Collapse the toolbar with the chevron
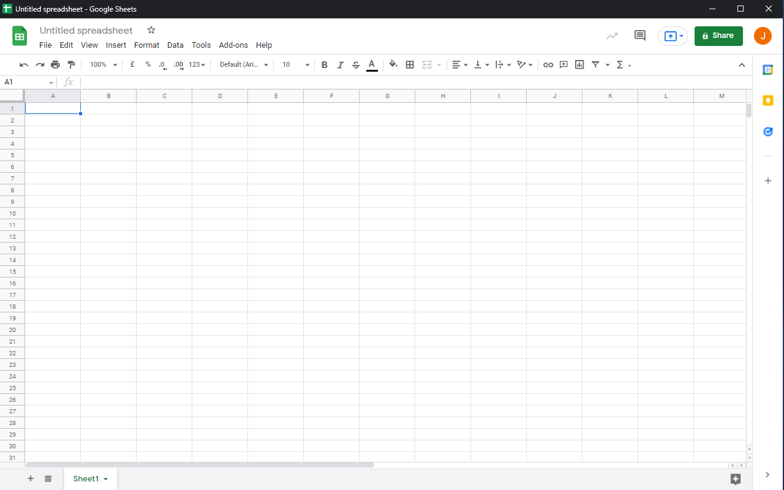The width and height of the screenshot is (784, 490). point(742,64)
